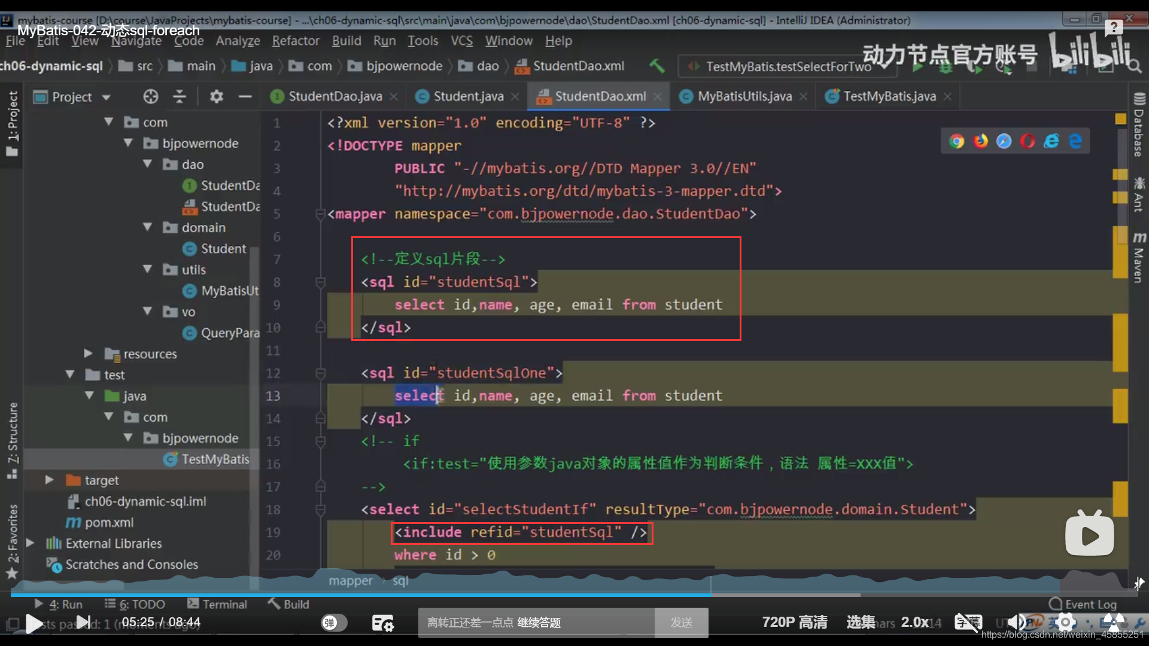Open the Tools menu
Viewport: 1149px width, 646px height.
click(x=422, y=41)
